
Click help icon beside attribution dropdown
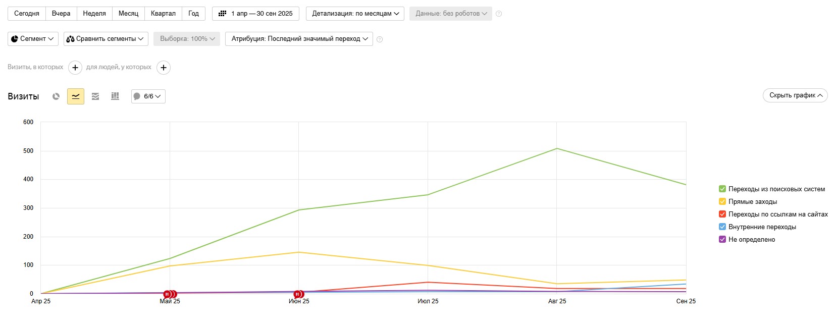coord(380,39)
